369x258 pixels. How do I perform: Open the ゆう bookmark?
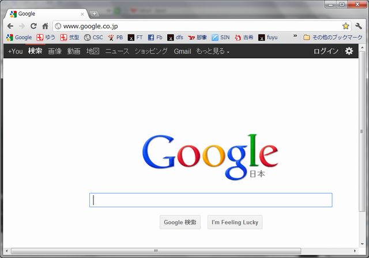(x=46, y=37)
